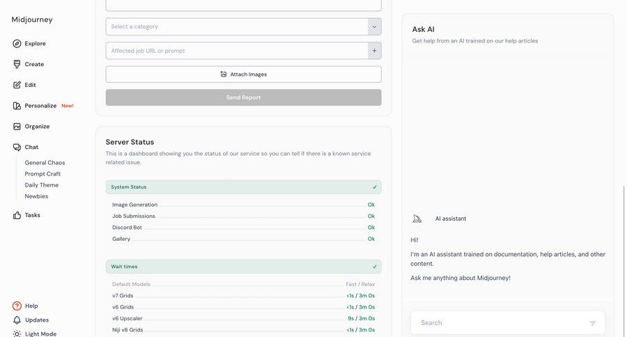Click the Select a category field
This screenshot has width=627, height=337.
tap(237, 26)
